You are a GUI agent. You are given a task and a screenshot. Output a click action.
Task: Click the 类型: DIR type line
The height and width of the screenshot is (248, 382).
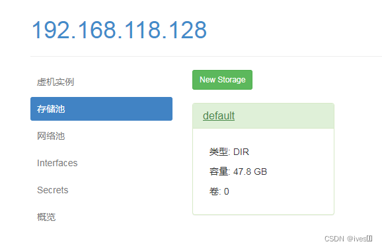click(x=229, y=152)
